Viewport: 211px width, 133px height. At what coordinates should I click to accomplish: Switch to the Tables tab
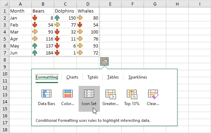tap(113, 77)
